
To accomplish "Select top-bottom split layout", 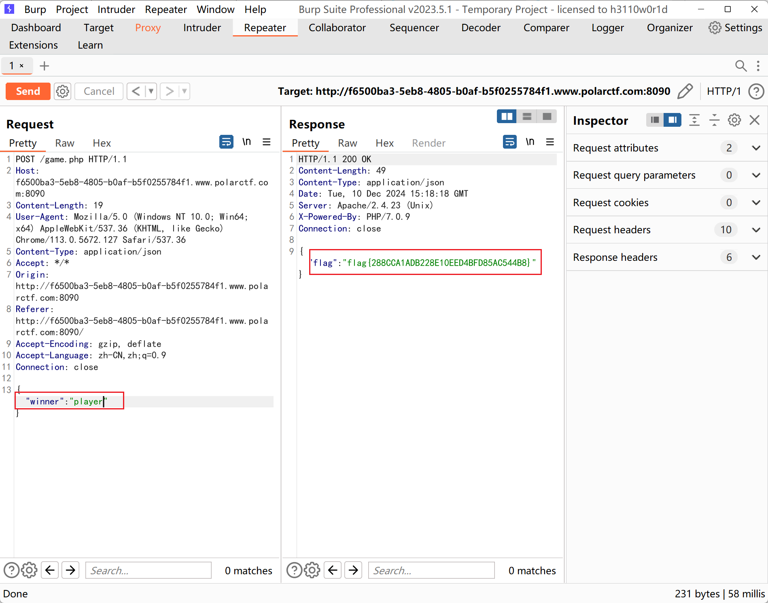I will [x=527, y=117].
